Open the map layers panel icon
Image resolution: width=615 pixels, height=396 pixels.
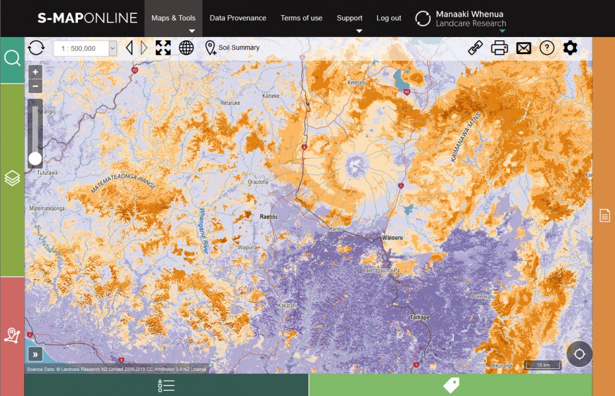click(12, 178)
